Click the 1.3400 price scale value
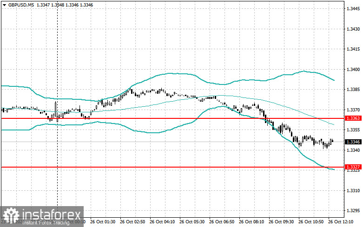The image size is (363, 227). [x=353, y=70]
